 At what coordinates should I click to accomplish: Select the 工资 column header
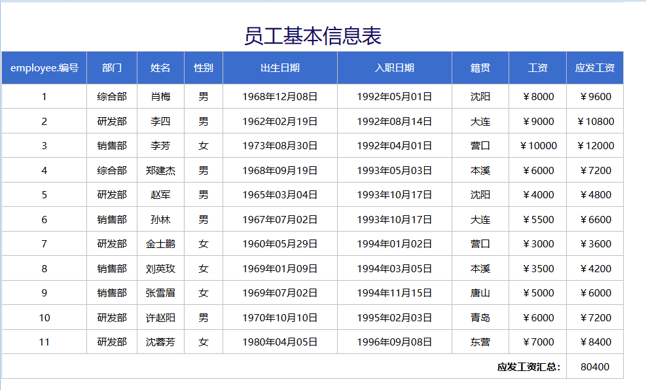pyautogui.click(x=537, y=68)
